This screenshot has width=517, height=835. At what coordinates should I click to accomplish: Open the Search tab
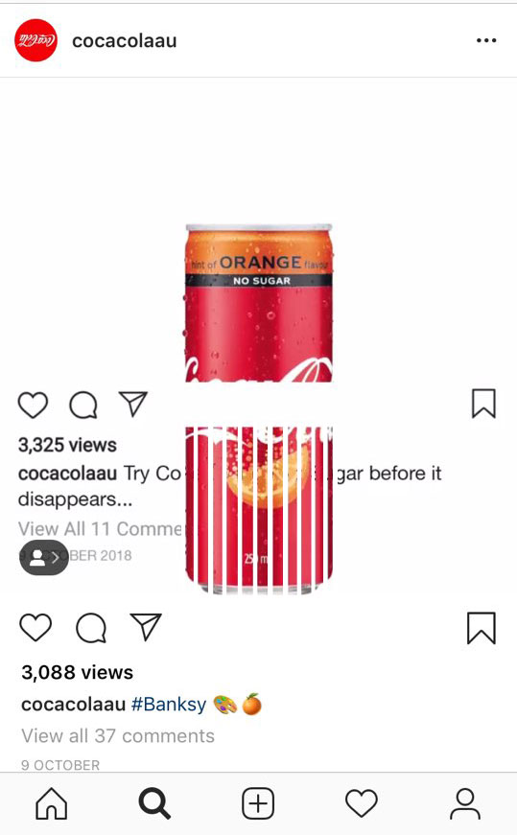(154, 803)
